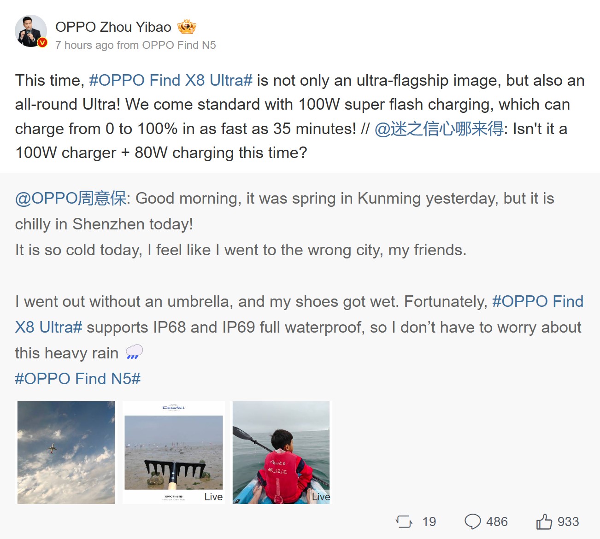Like the post with thumbs-up icon
Viewport: 600px width, 539px height.
point(544,521)
